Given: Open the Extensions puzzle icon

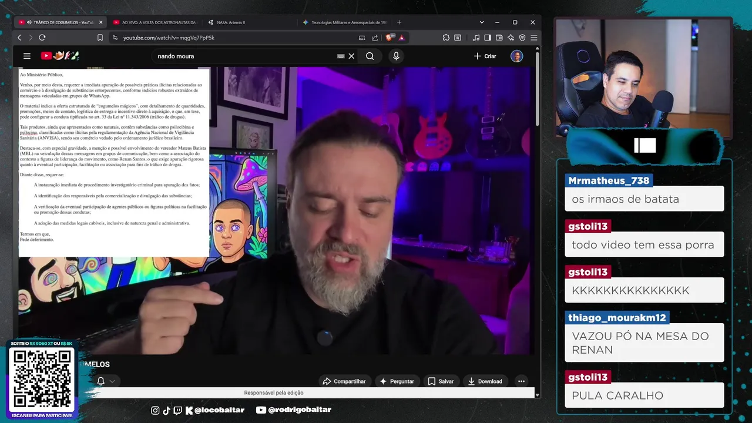Looking at the screenshot, I should [446, 38].
